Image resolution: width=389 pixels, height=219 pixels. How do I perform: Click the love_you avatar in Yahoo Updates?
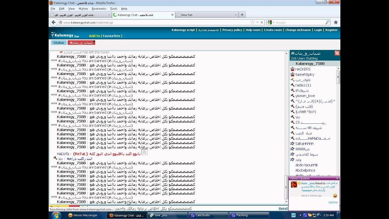(x=294, y=184)
